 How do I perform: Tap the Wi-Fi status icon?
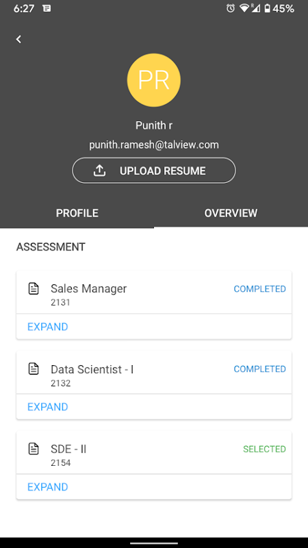point(244,8)
